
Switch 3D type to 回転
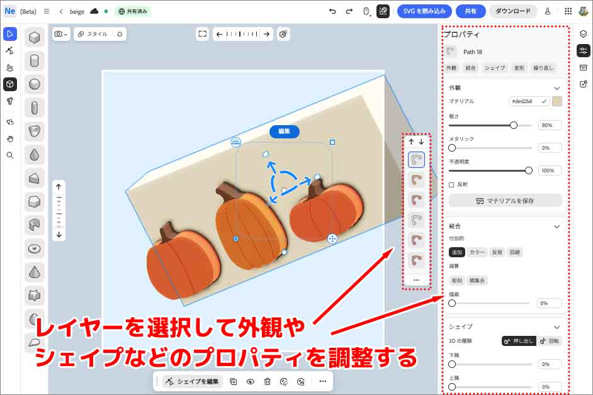(x=548, y=340)
